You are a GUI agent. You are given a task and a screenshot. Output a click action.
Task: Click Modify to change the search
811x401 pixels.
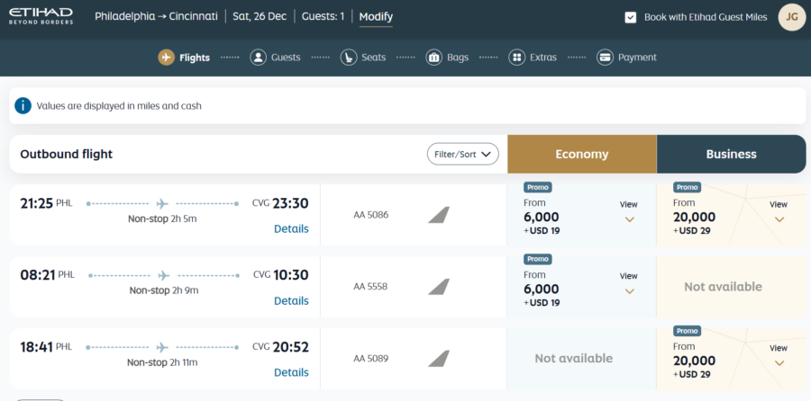(x=376, y=16)
